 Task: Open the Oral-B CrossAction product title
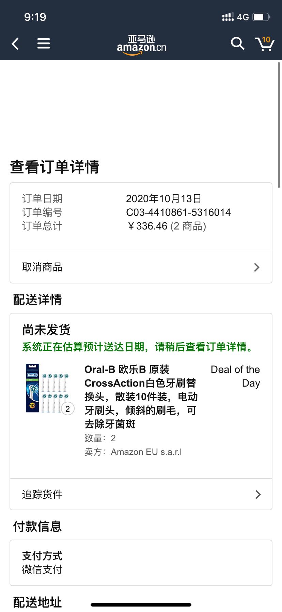[141, 397]
